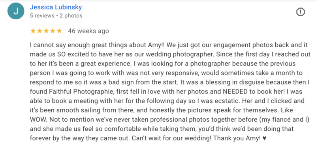Select the fifth gold rating star
This screenshot has height=145, width=316.
[x=59, y=31]
